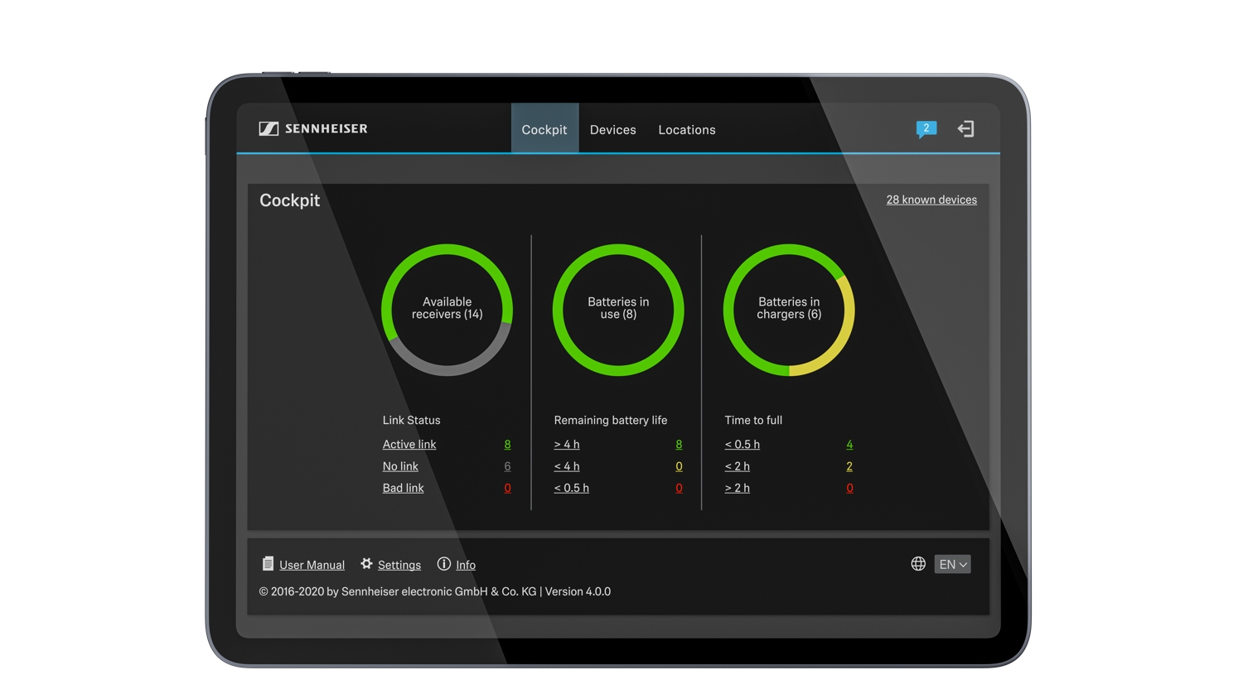The height and width of the screenshot is (699, 1243).
Task: Click the Time to full < 0.5 h count 4
Action: [x=849, y=445]
